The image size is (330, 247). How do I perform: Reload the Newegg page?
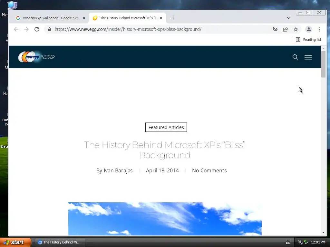pyautogui.click(x=37, y=29)
